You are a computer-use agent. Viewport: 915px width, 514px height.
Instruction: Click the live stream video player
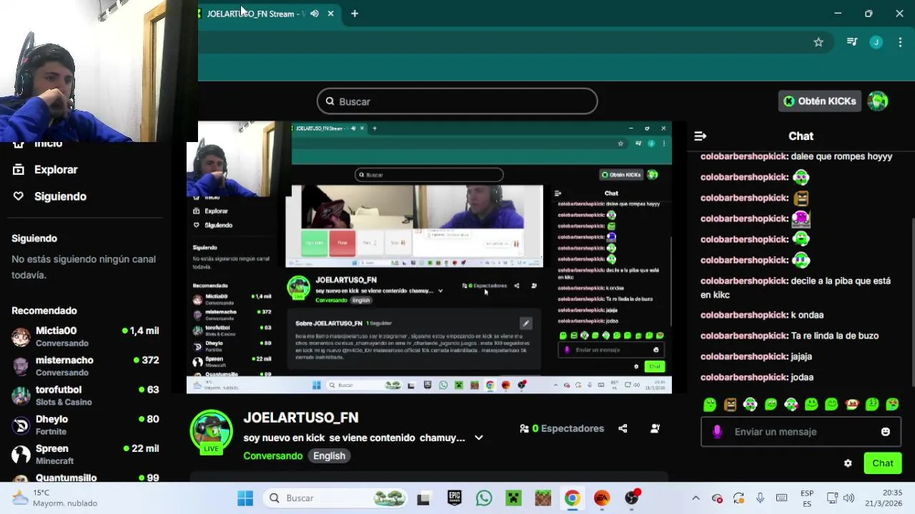pos(429,257)
